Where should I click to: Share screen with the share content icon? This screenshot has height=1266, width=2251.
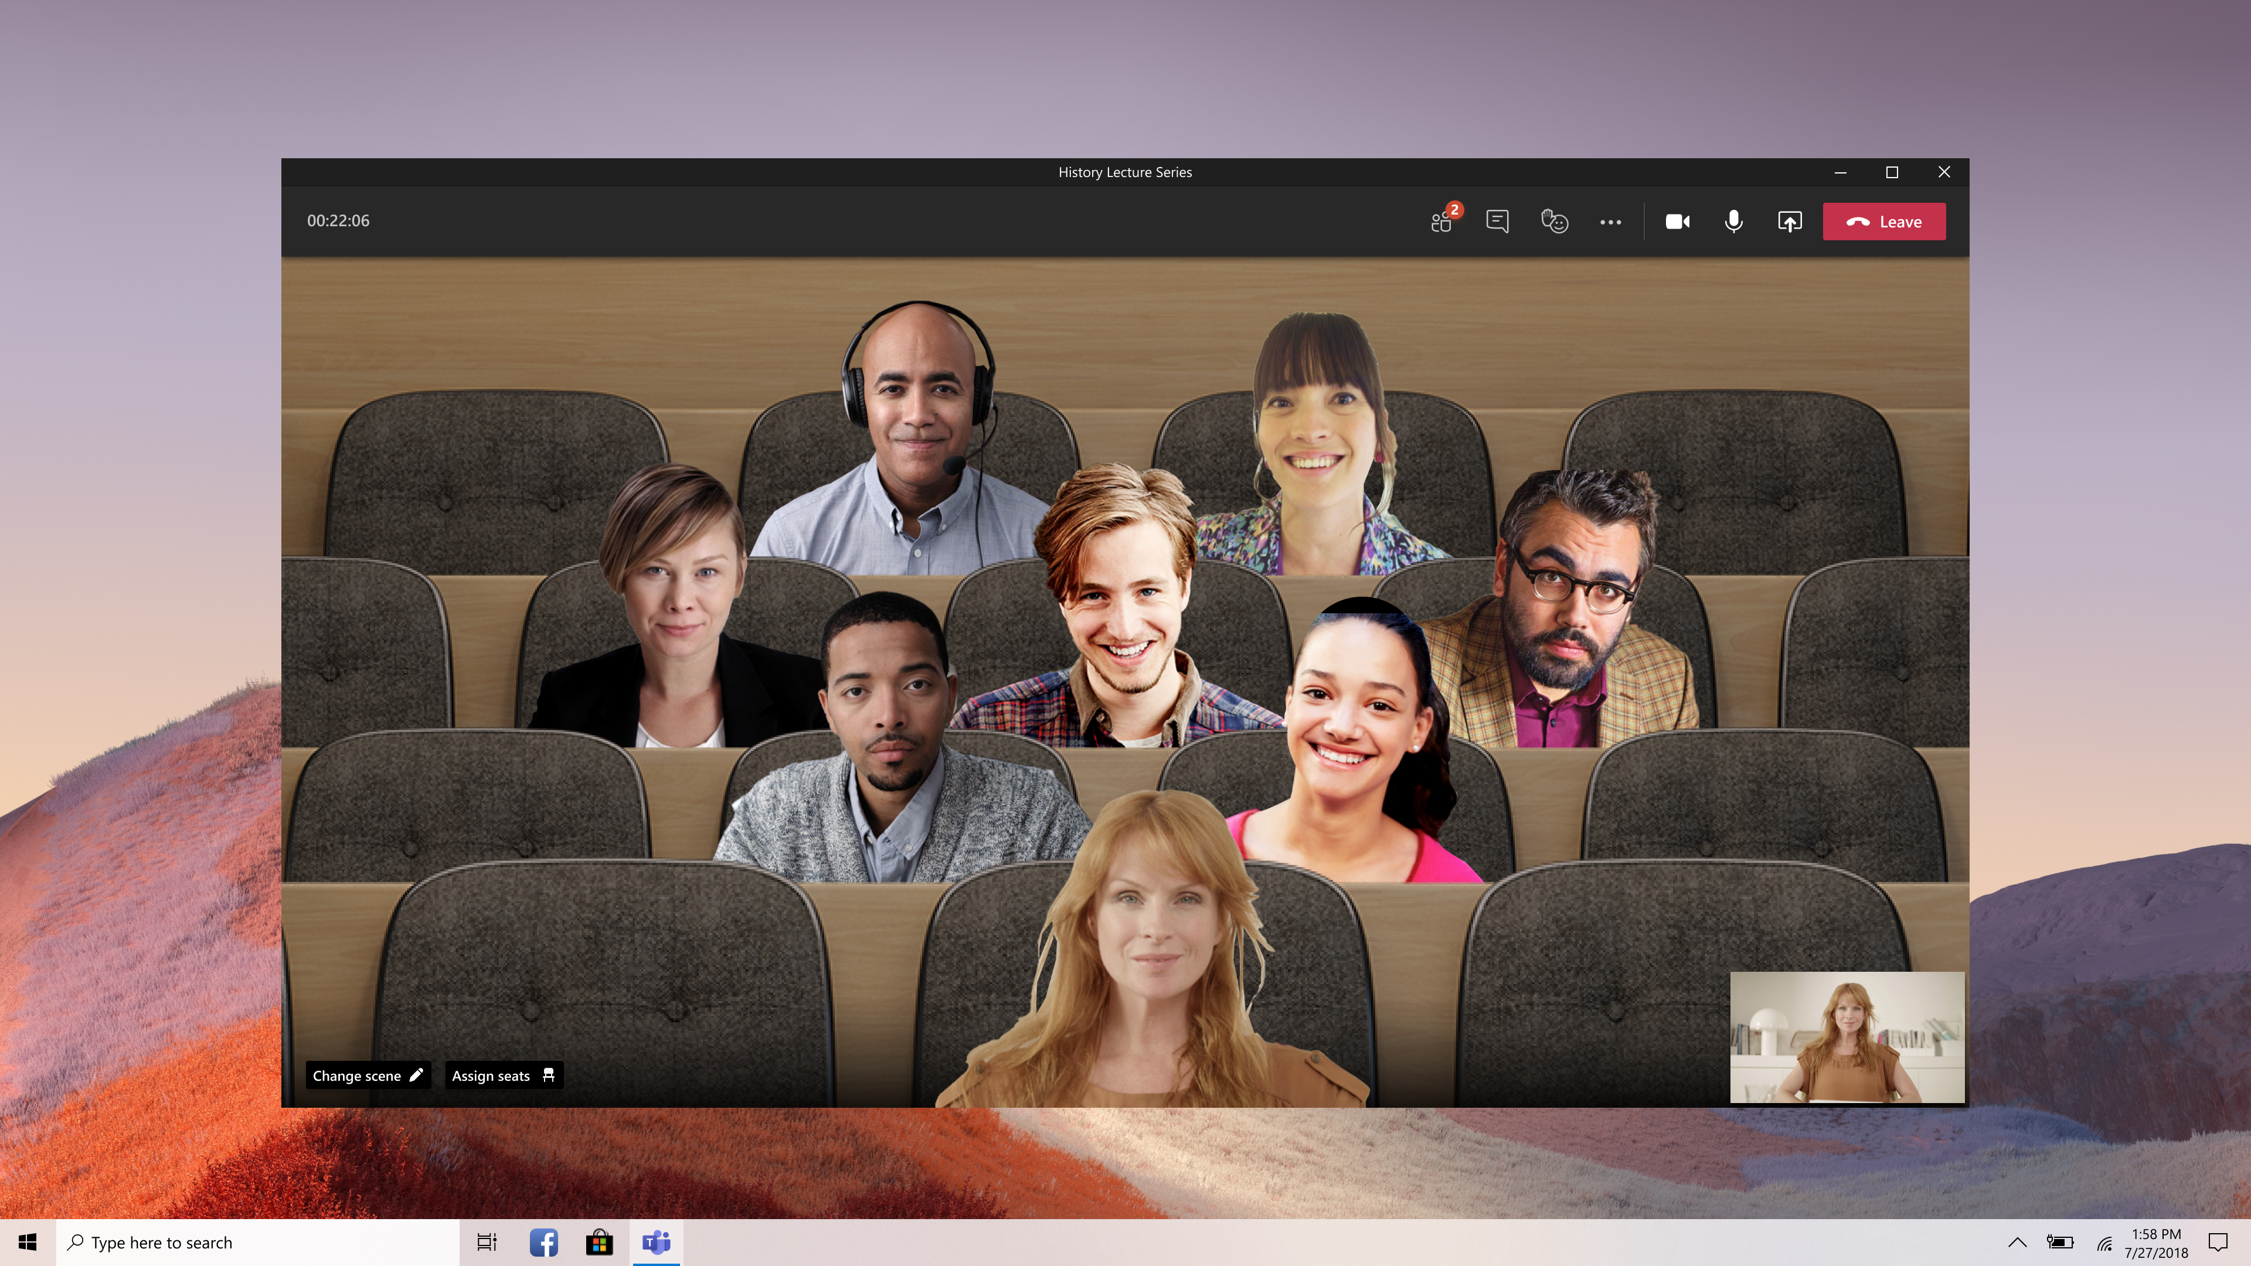pyautogui.click(x=1788, y=222)
